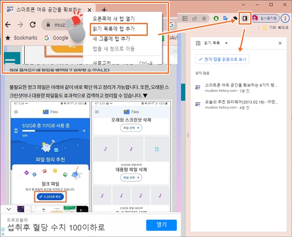Click the first music file thumbnail above 대용량 파일 삭제

(106, 149)
